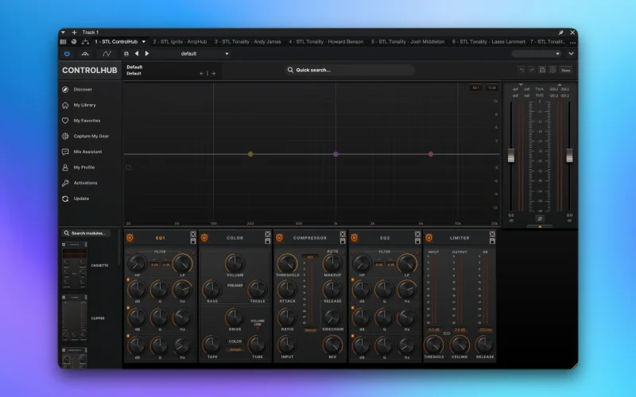Show more plugin tabs with the ellipsis button

click(572, 42)
